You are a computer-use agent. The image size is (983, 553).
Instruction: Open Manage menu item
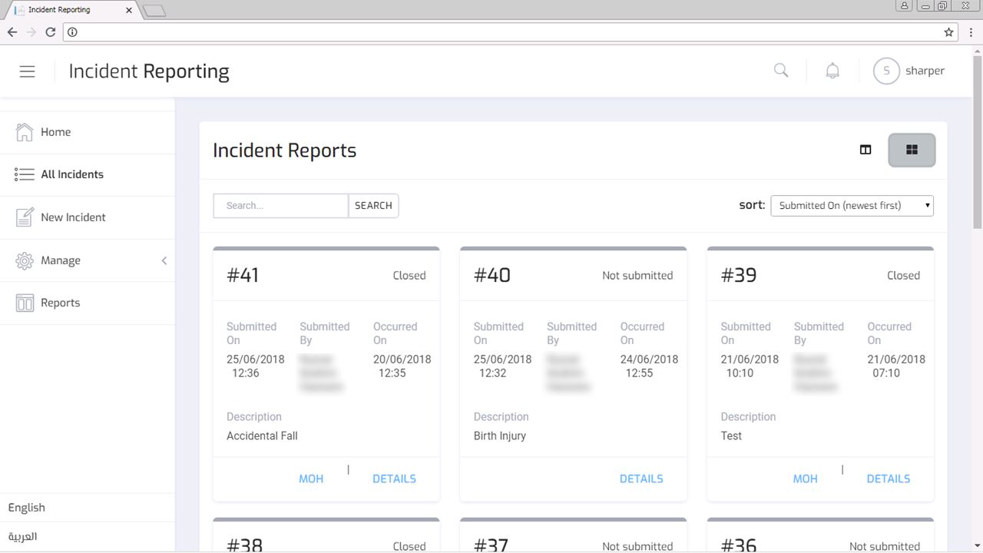(87, 260)
